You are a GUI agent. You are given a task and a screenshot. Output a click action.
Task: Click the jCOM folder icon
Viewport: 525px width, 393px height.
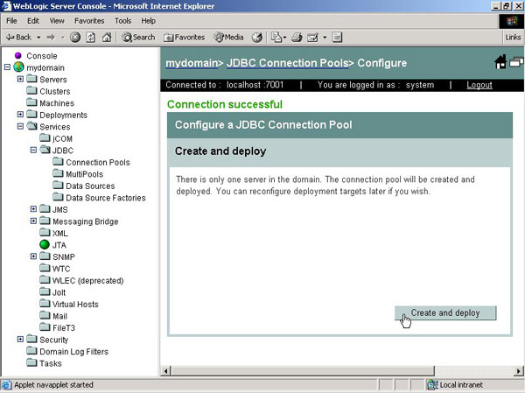point(45,137)
